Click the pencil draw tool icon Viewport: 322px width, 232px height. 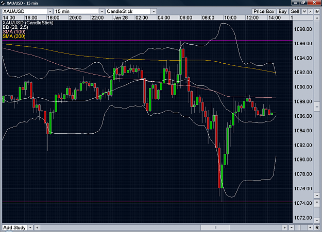311,11
